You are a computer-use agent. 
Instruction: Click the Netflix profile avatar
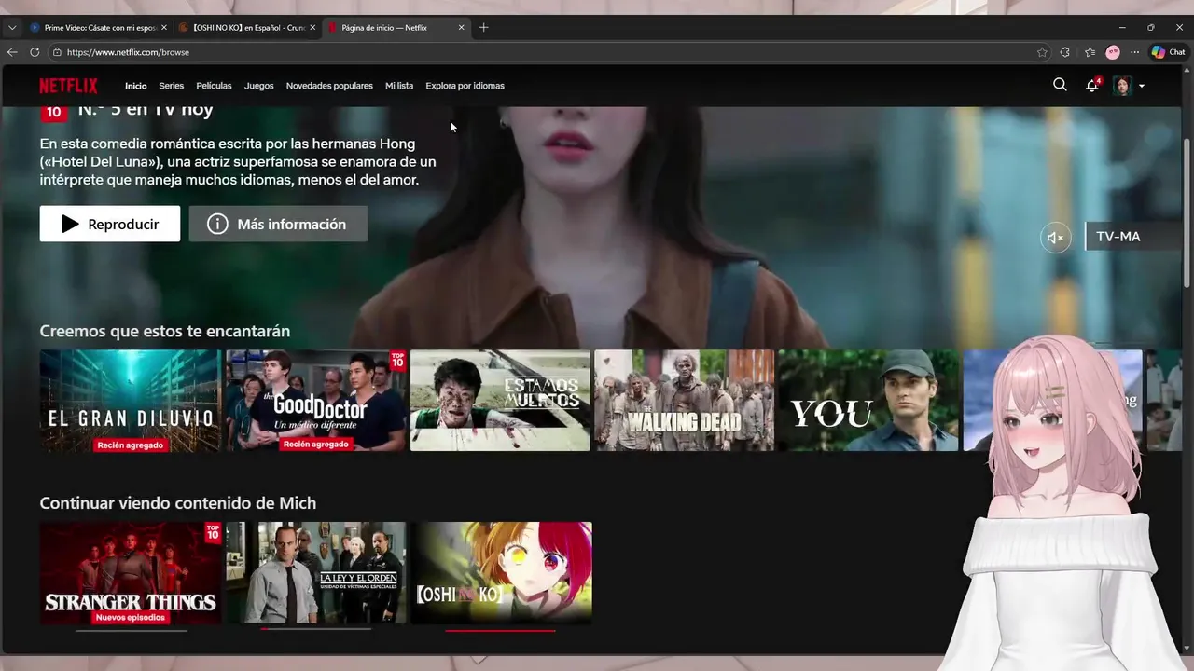pos(1122,86)
